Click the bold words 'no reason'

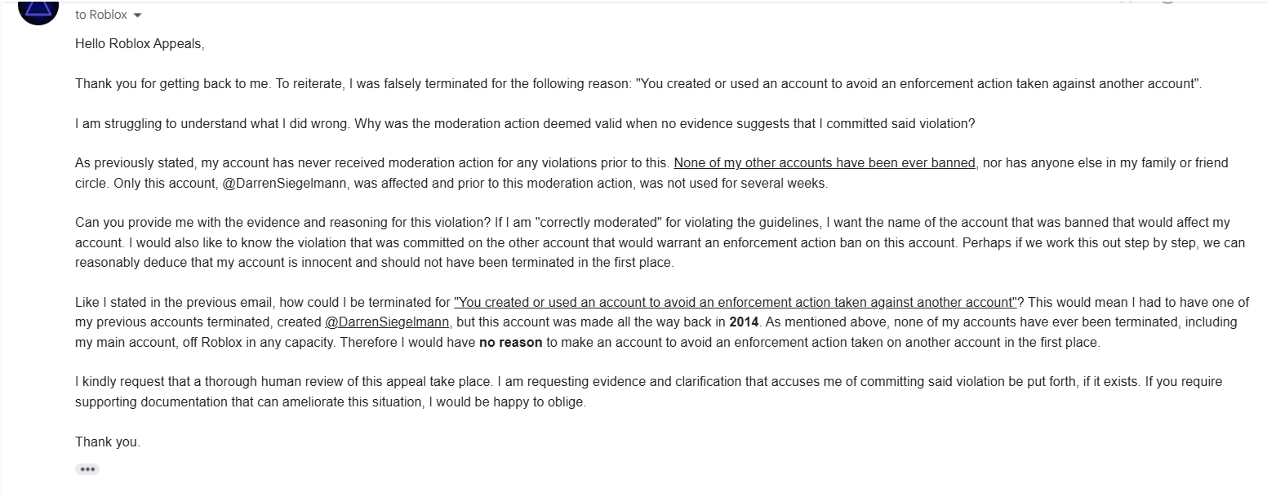pos(510,342)
